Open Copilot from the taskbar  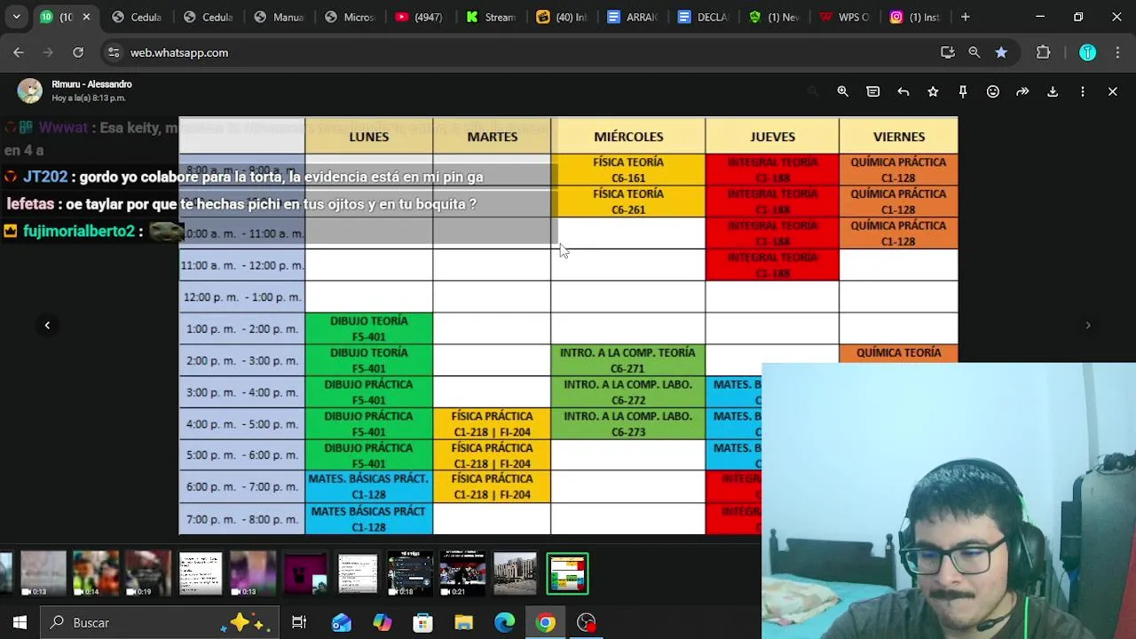pos(383,623)
